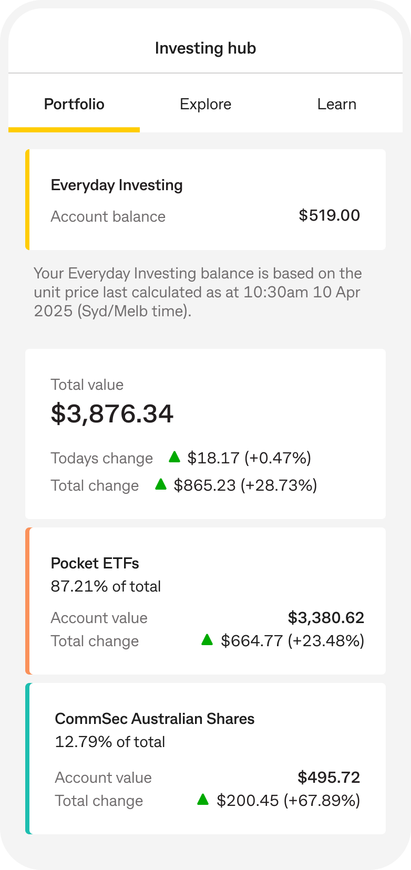Tap the $519.00 account balance

coord(329,215)
